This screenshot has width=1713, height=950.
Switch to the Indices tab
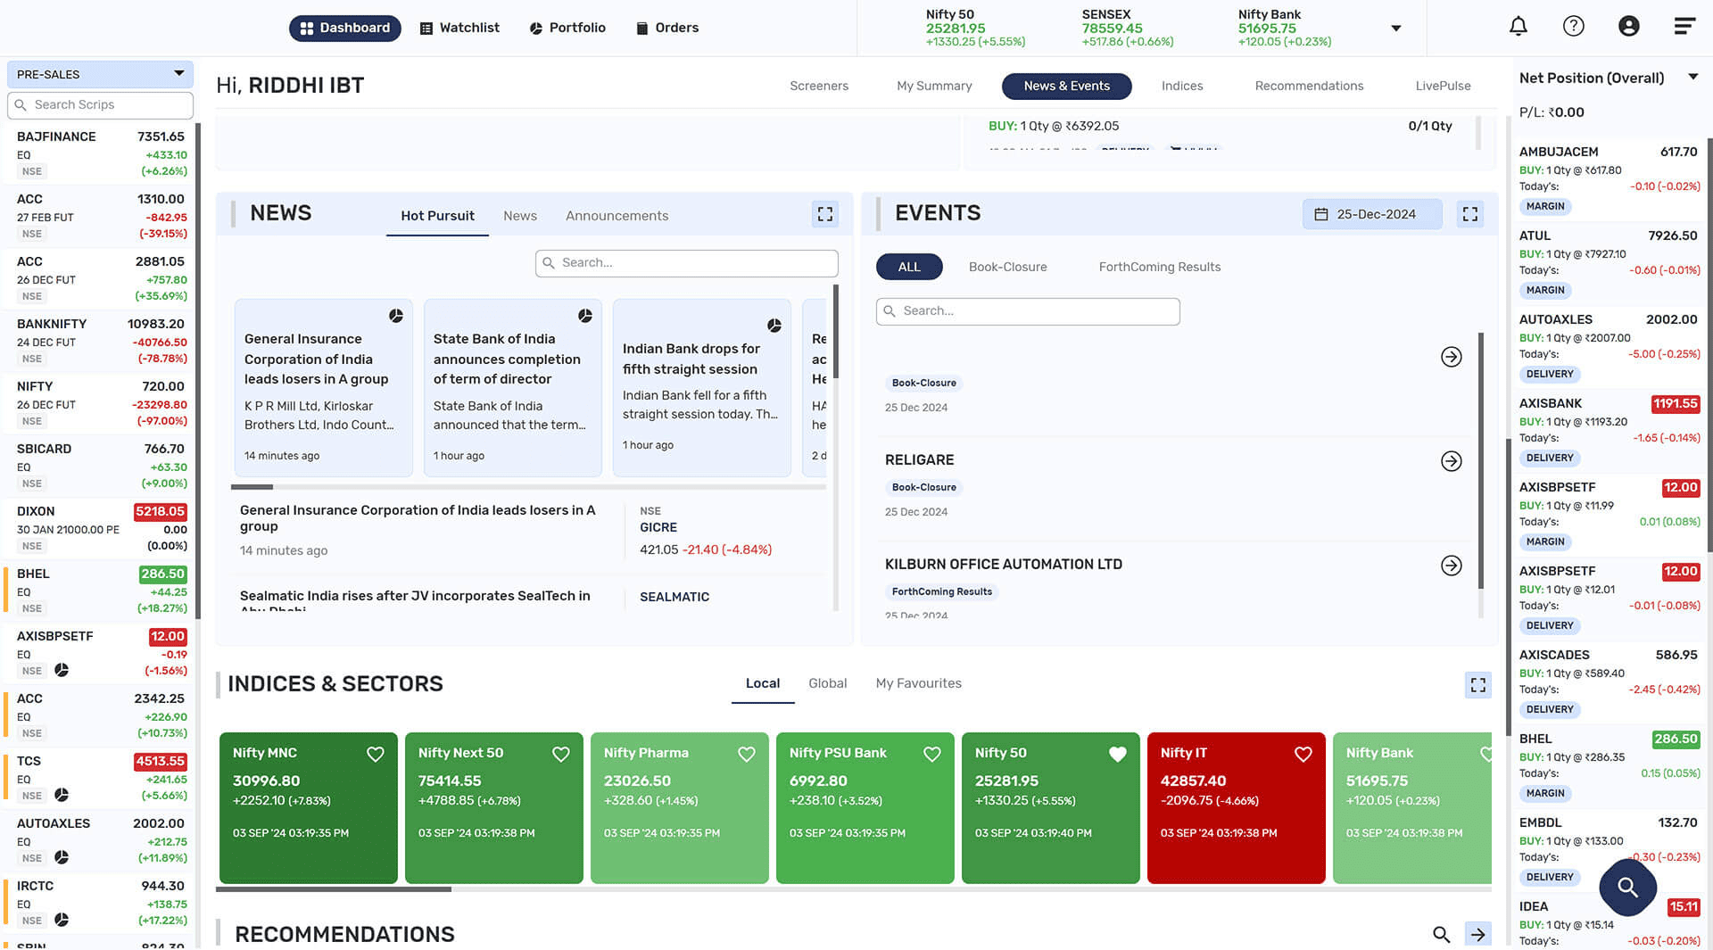pos(1182,86)
